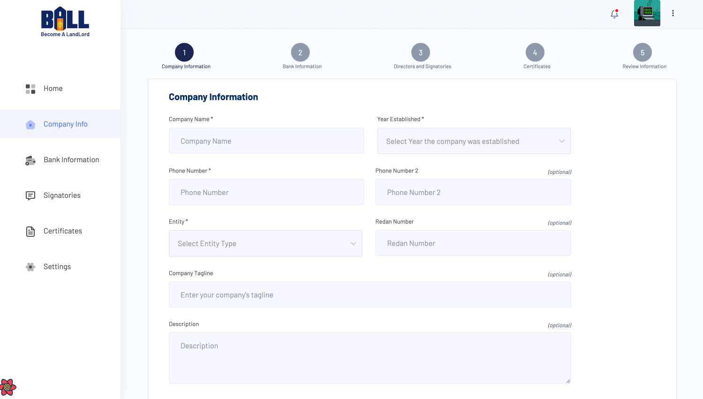Open the three-dot more options menu
703x399 pixels.
point(673,13)
